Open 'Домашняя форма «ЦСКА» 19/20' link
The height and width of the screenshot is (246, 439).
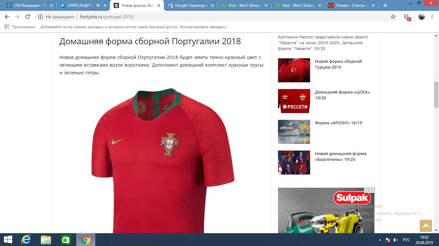pyautogui.click(x=342, y=95)
